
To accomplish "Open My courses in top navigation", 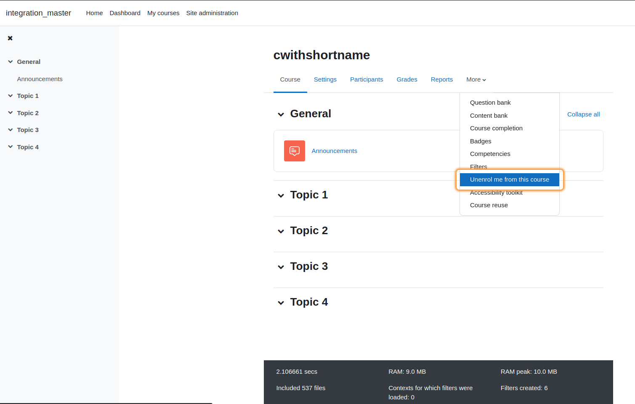I will tap(163, 13).
